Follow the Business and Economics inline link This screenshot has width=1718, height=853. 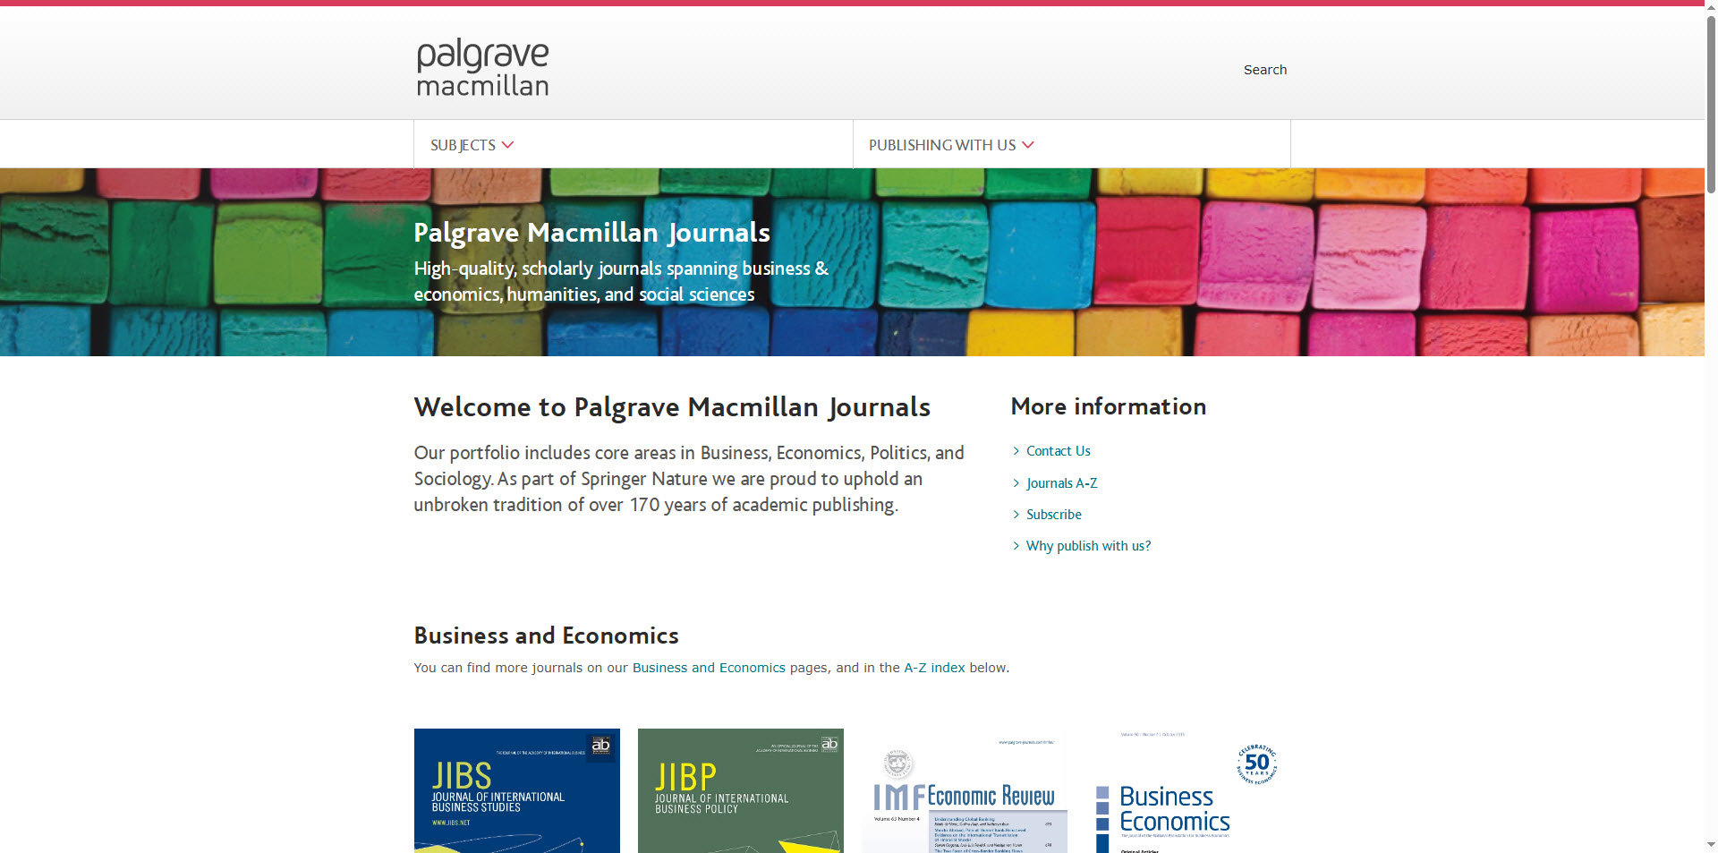708,668
